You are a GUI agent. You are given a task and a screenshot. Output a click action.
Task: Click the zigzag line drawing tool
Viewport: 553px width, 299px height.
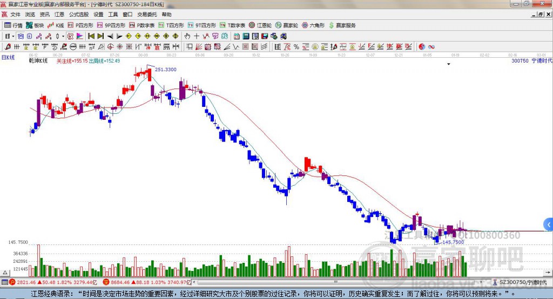(x=236, y=46)
